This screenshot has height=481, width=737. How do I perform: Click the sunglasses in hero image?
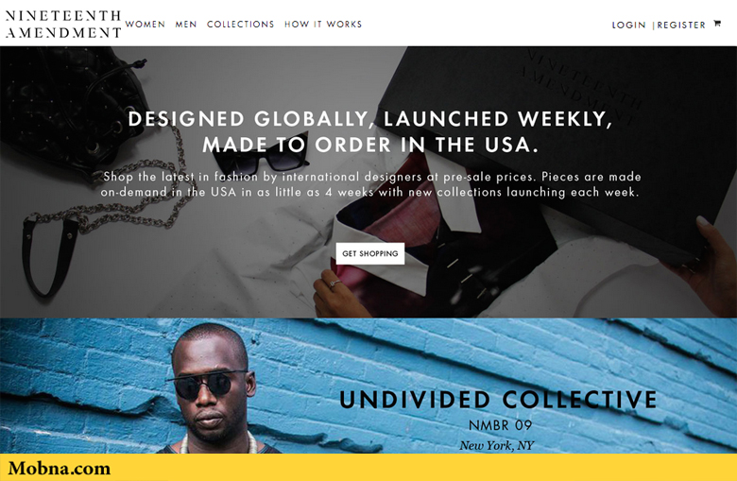(262, 157)
